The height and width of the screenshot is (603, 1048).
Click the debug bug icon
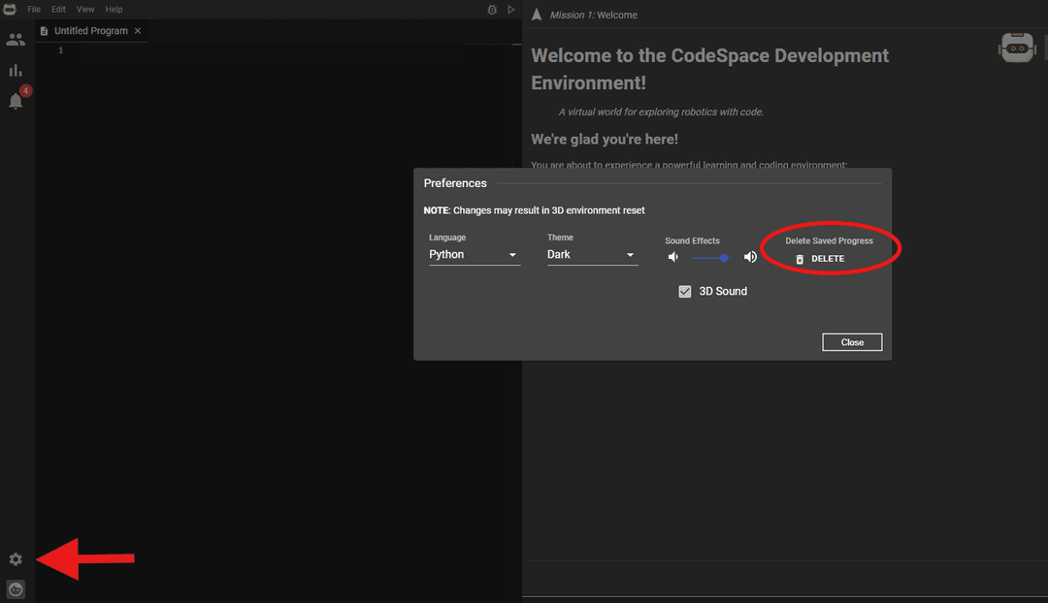point(492,10)
